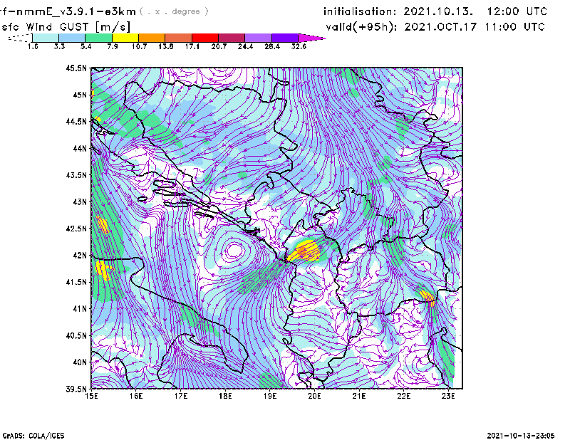Click the model name "nmmE_v3.9.1-e3km" text
This screenshot has width=570, height=440.
[77, 11]
